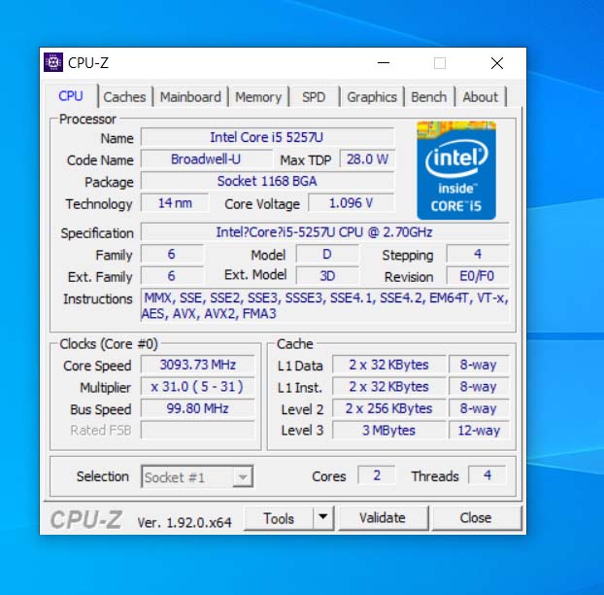Click the Max TDP value 28.0 W
This screenshot has height=595, width=604.
coord(367,158)
